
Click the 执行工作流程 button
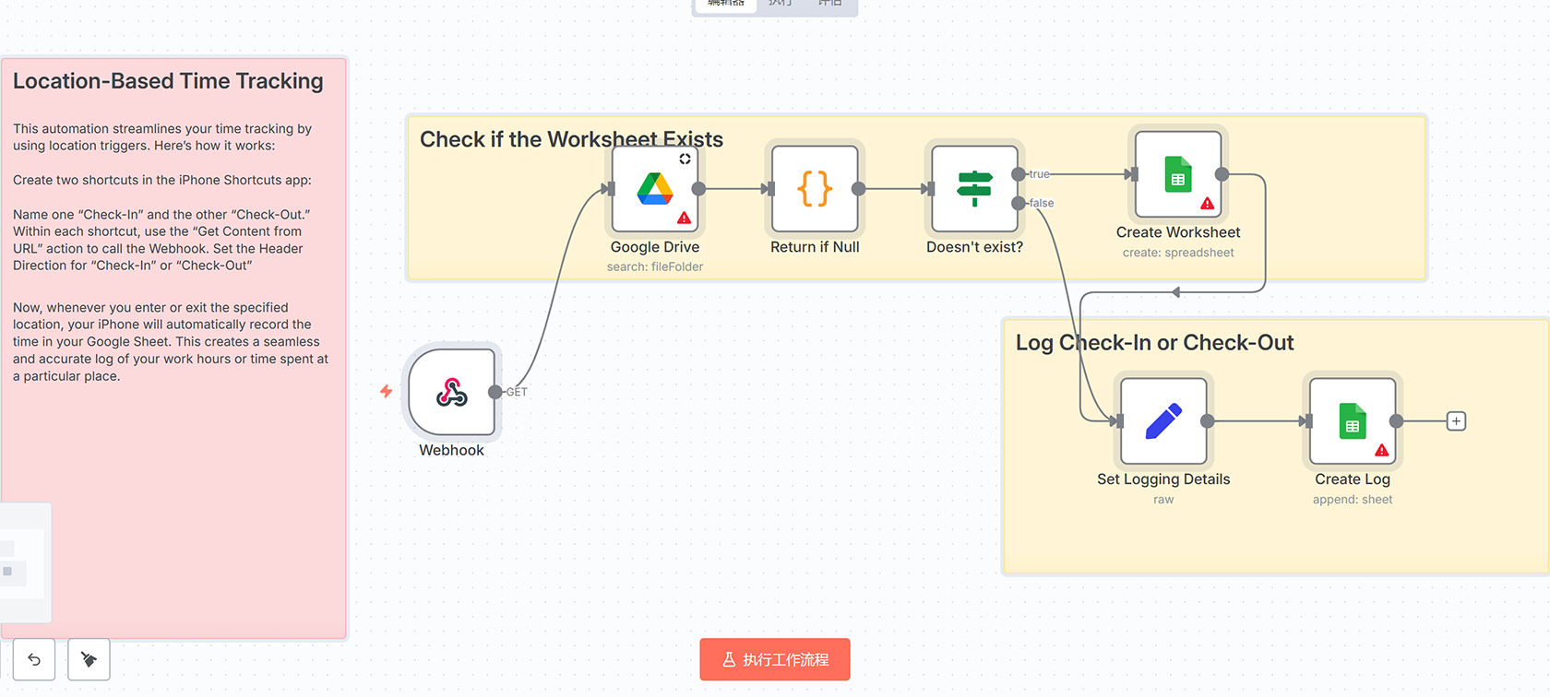(774, 659)
